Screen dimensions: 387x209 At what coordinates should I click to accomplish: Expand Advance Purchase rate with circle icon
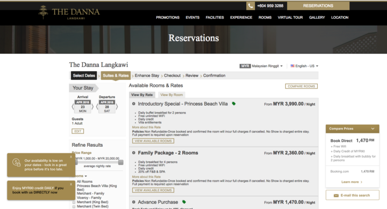point(133,202)
